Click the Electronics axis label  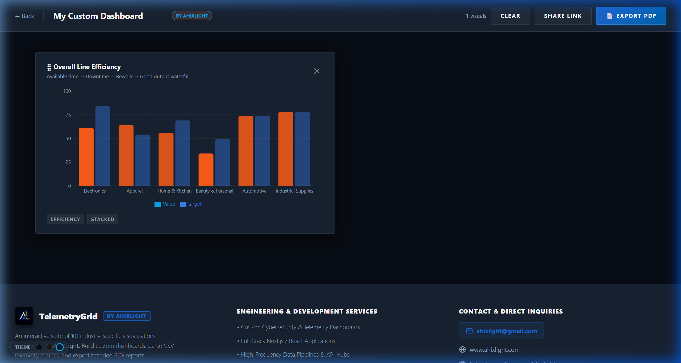(x=95, y=191)
